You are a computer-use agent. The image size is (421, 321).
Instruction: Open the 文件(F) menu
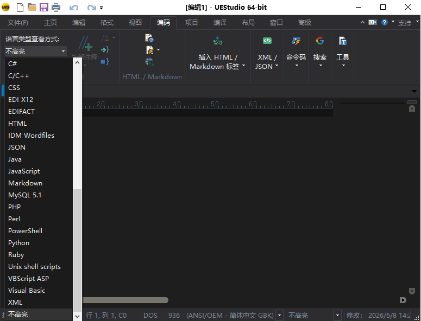point(18,23)
